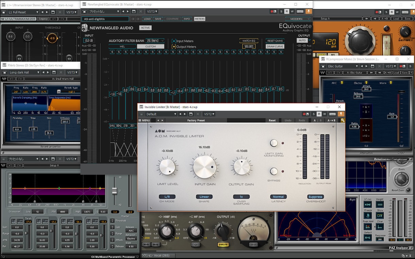
Task: Enable automation Read in EQuivocate window
Action: [287, 12]
